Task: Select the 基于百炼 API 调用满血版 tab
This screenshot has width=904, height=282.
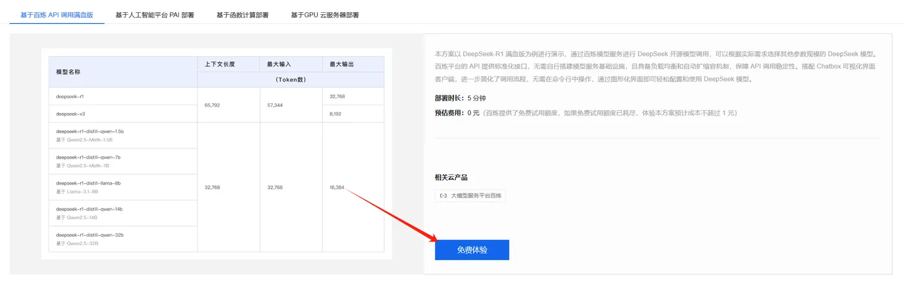Action: click(x=57, y=14)
